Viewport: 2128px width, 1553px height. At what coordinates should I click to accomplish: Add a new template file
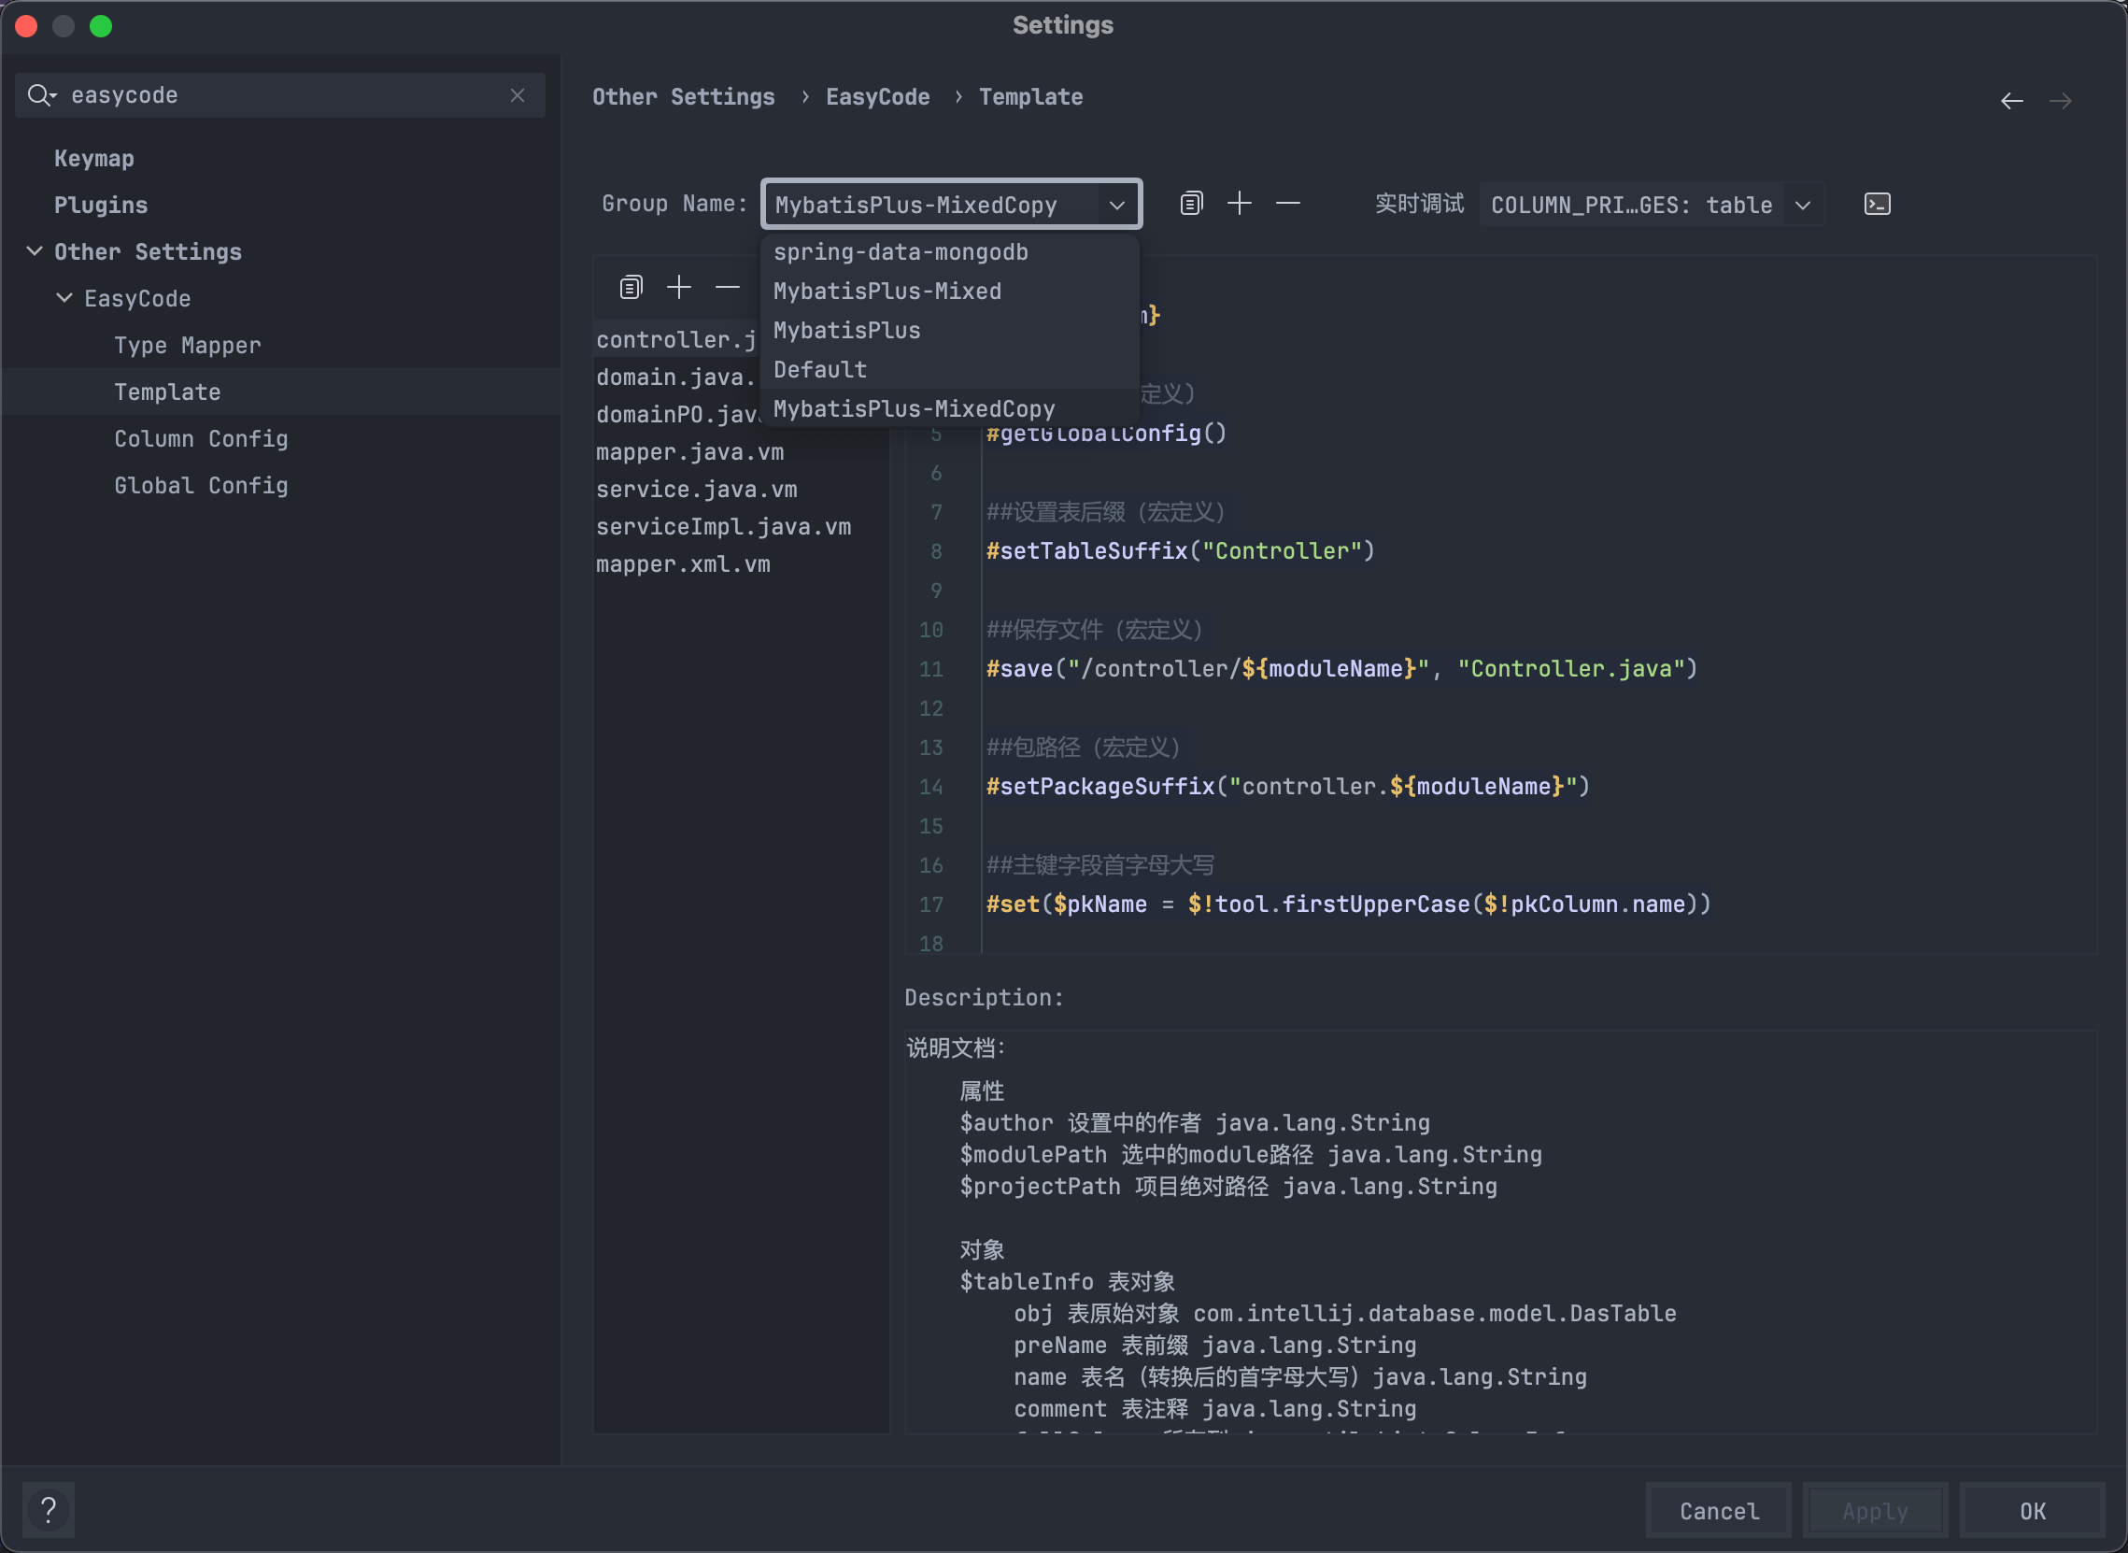coord(678,287)
